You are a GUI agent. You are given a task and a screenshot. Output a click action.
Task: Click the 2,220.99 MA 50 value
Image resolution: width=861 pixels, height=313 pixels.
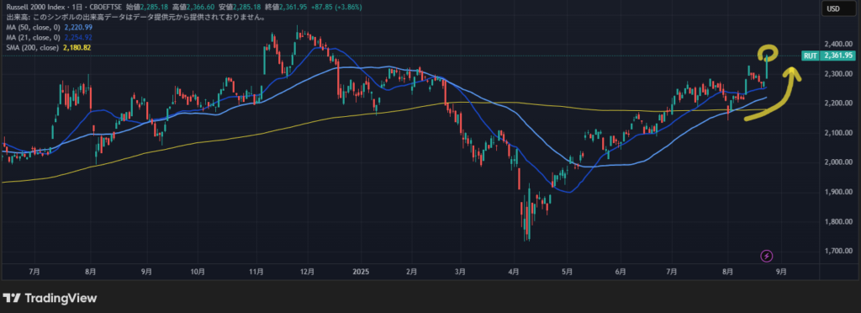(78, 28)
